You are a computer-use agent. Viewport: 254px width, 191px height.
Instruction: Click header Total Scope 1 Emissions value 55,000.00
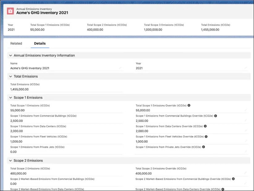37,30
